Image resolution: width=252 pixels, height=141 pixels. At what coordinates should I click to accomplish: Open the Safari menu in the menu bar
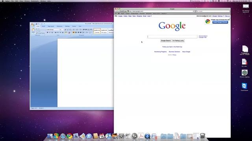(x=7, y=1)
